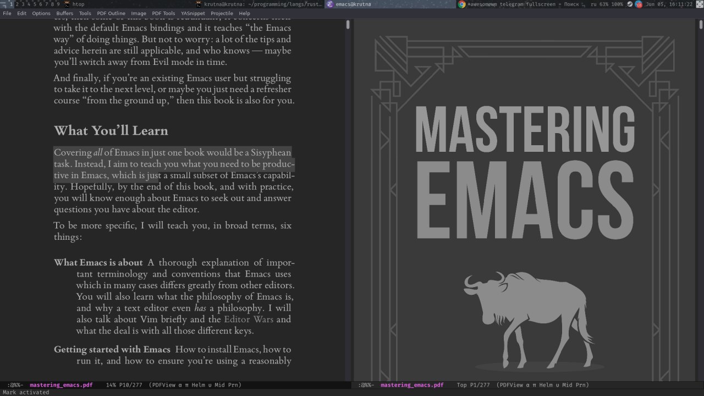Click the gnu illustration on the cover
Image resolution: width=704 pixels, height=396 pixels.
pos(530,320)
